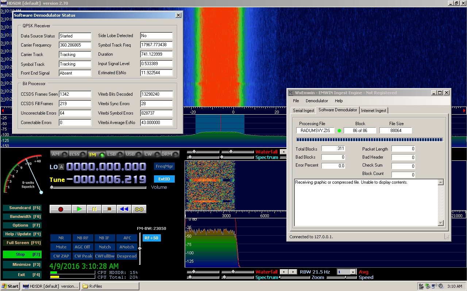Open the Demodulator menu in WxEmwin
The width and height of the screenshot is (467, 291).
pyautogui.click(x=316, y=101)
